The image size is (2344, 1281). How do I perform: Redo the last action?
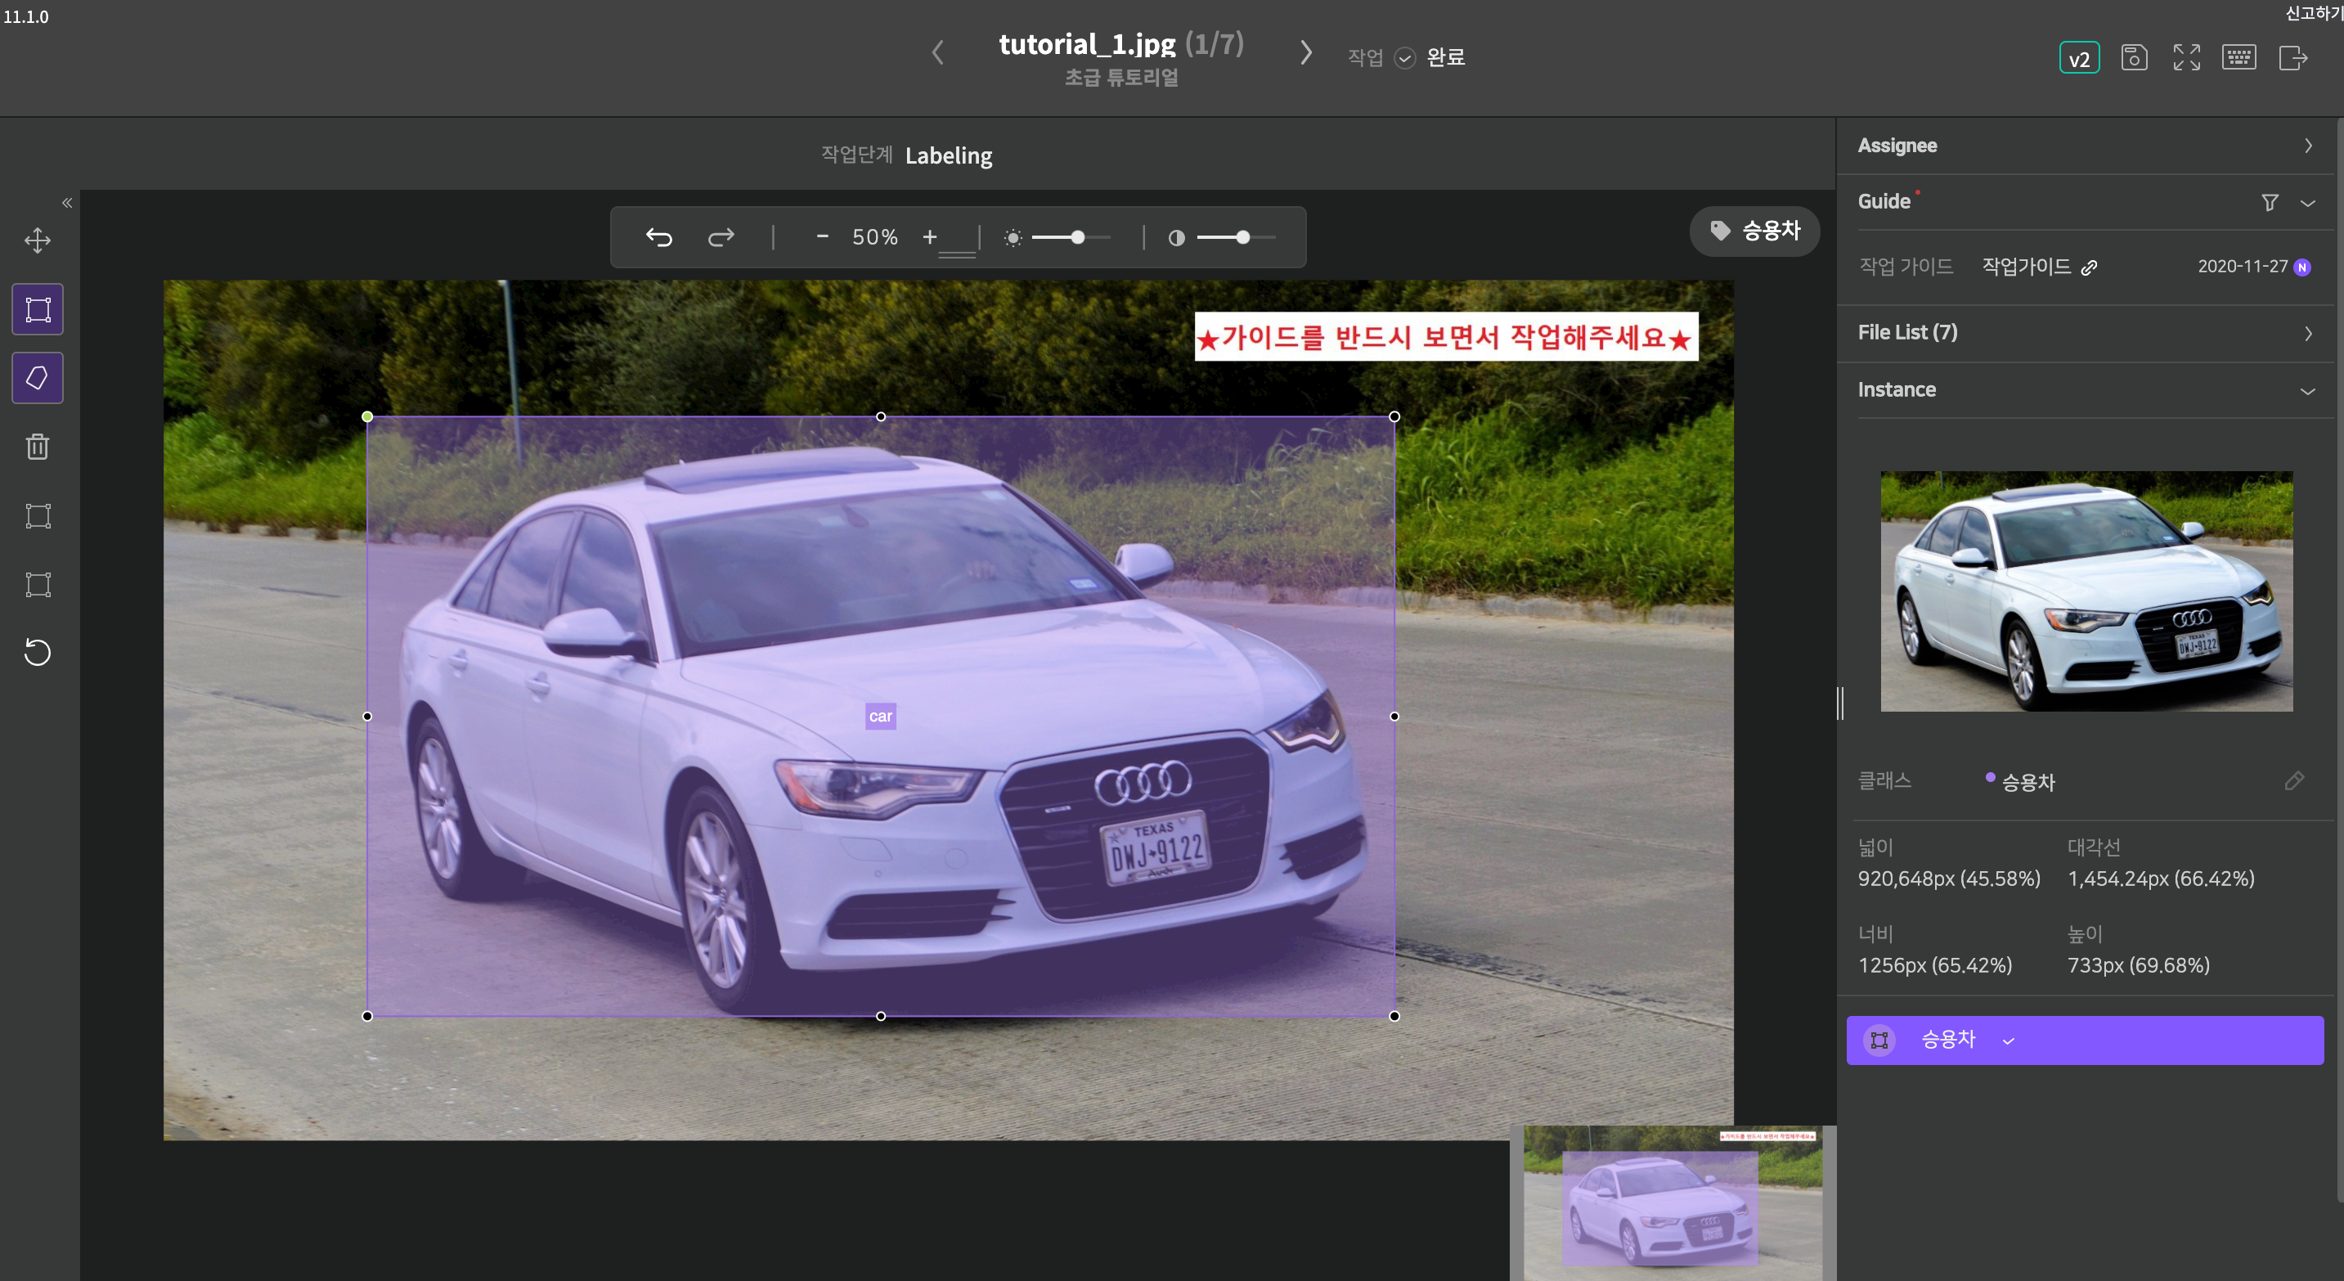(721, 237)
